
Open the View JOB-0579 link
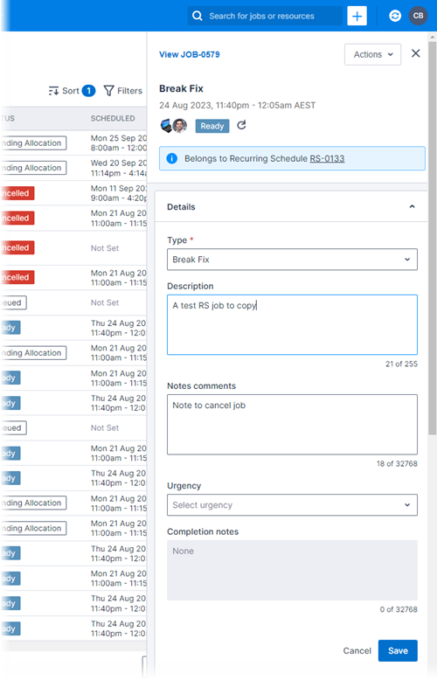[190, 55]
